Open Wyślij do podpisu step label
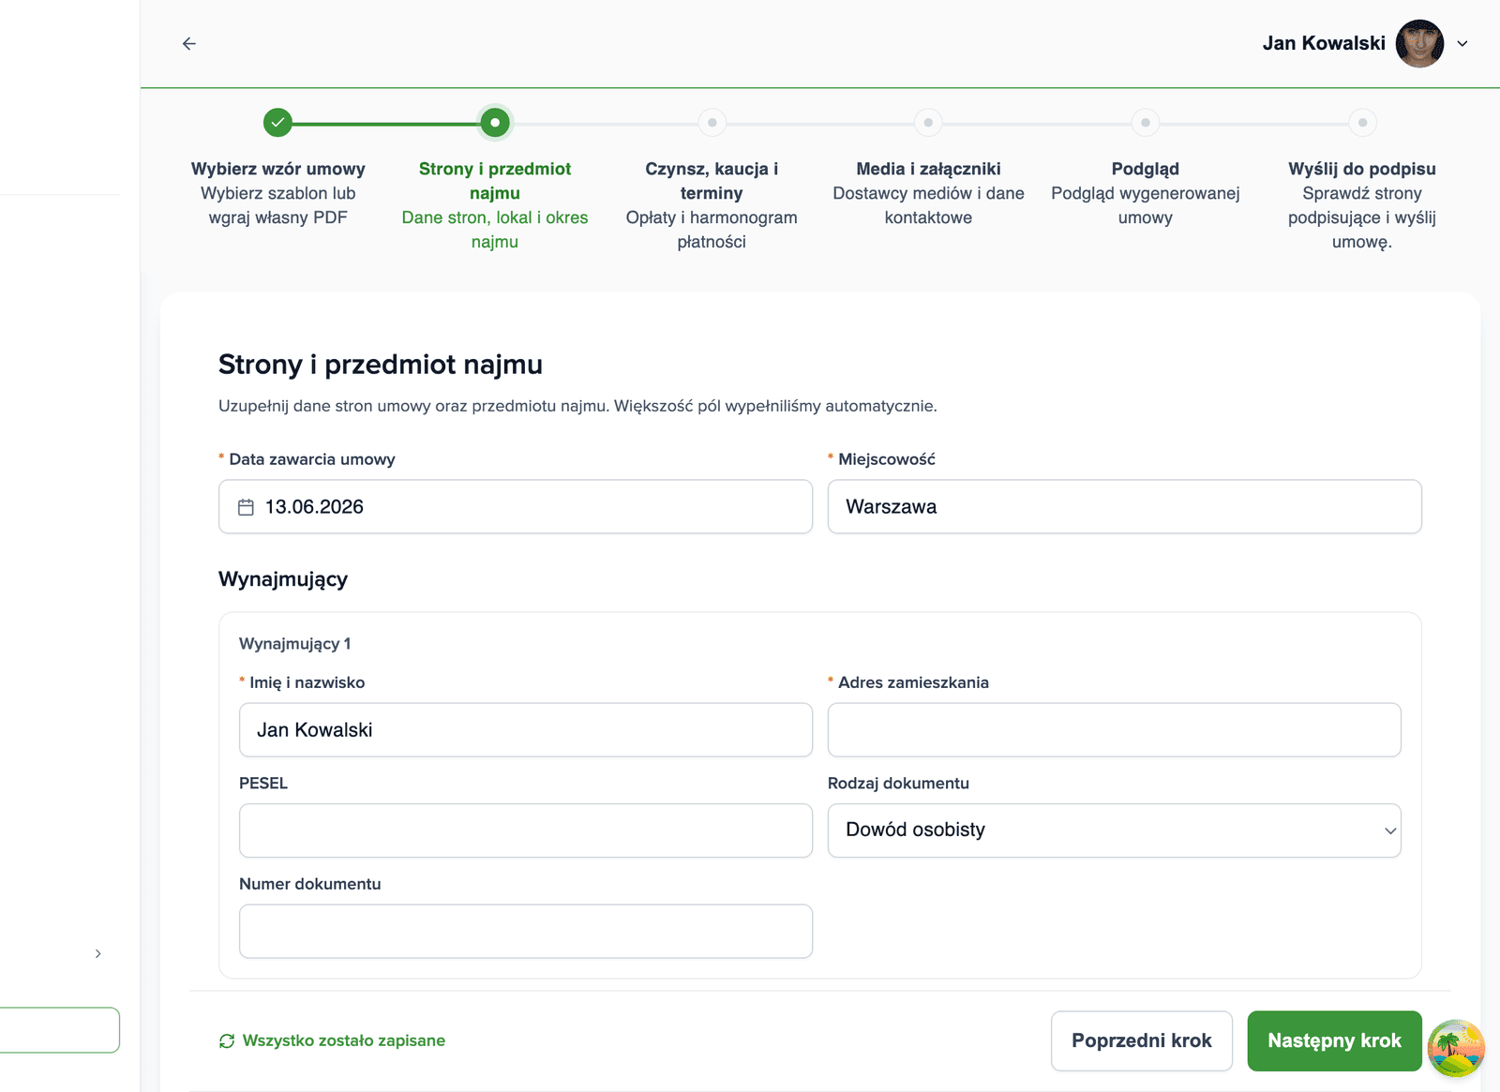1500x1092 pixels. tap(1362, 169)
